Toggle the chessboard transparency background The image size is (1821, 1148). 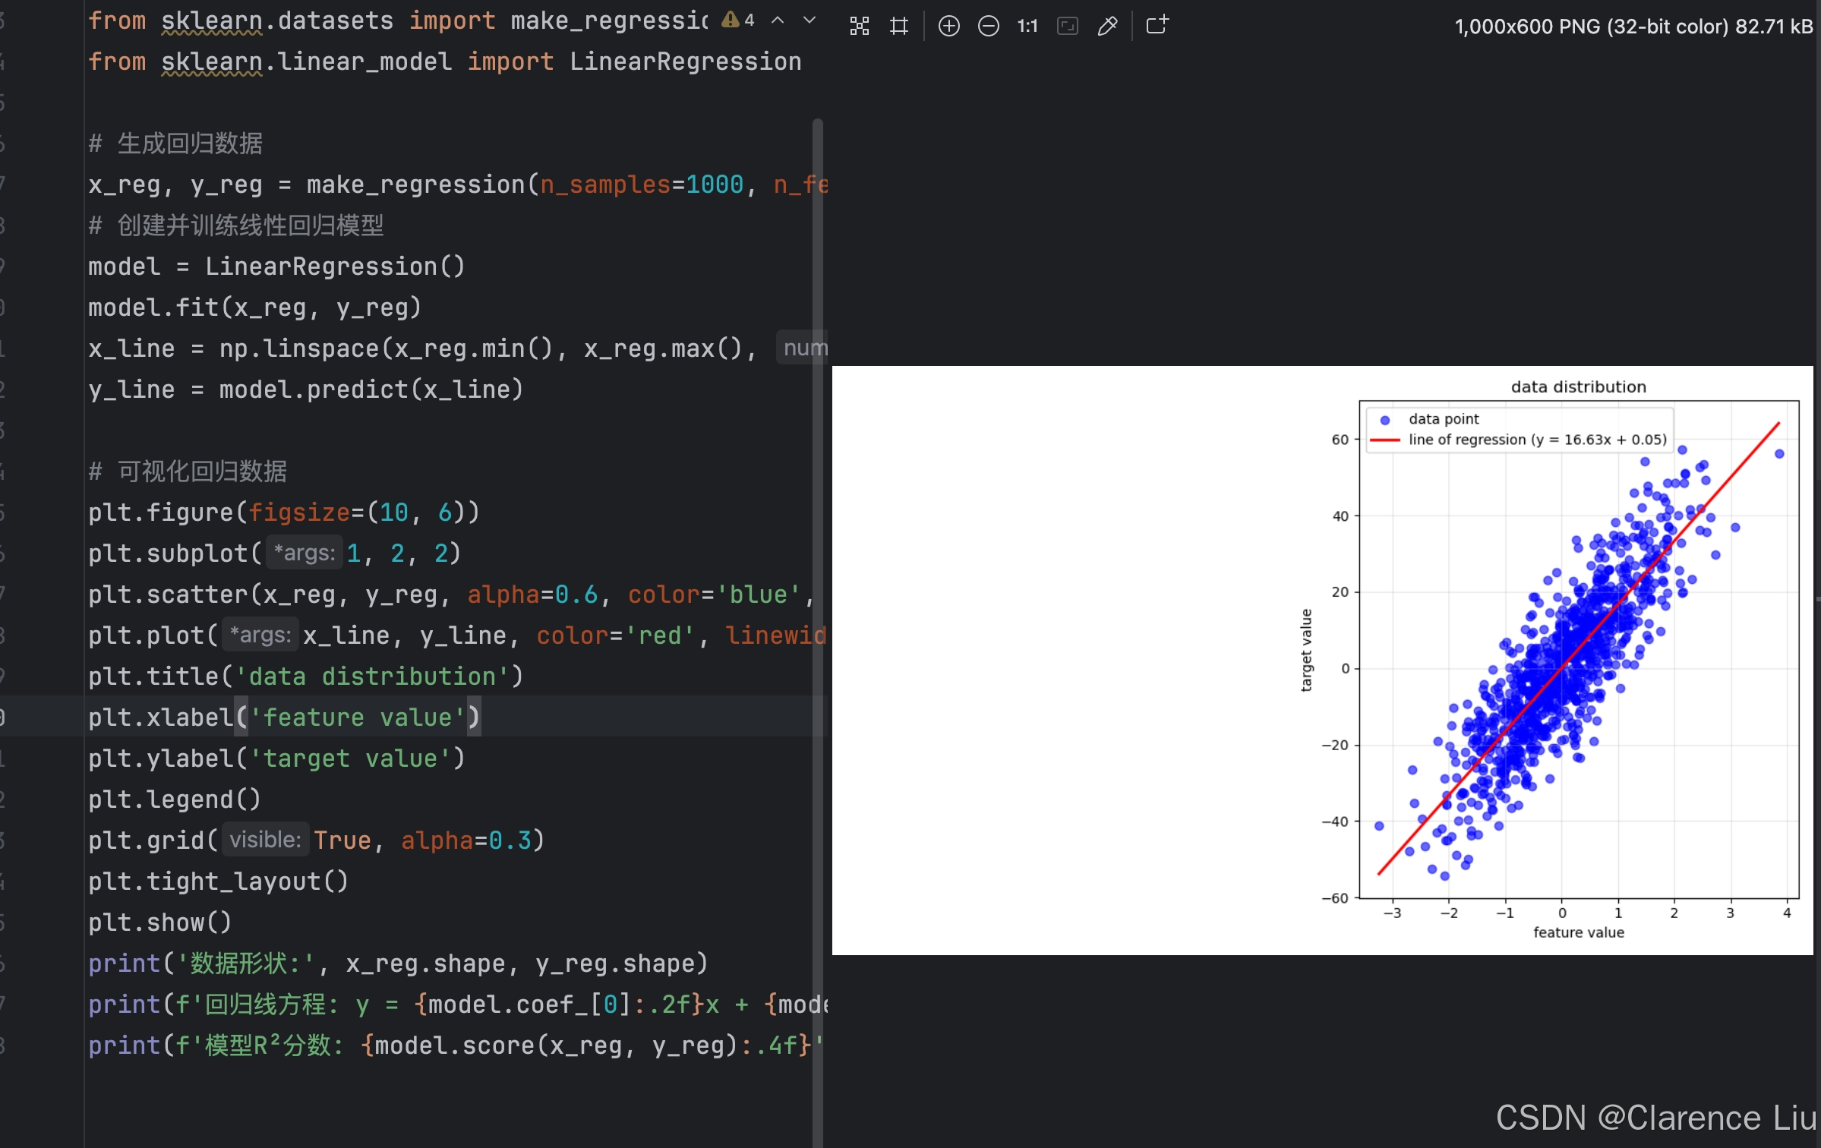coord(859,27)
